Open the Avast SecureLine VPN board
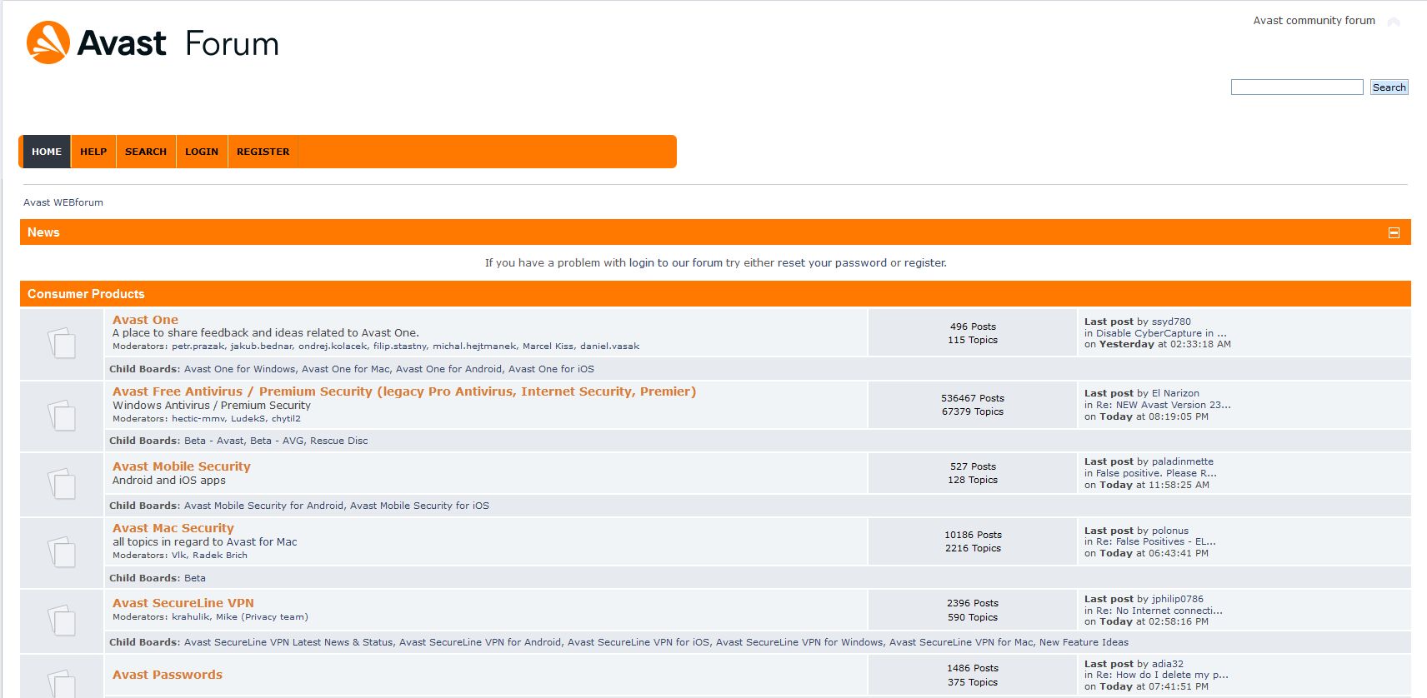 pos(183,603)
